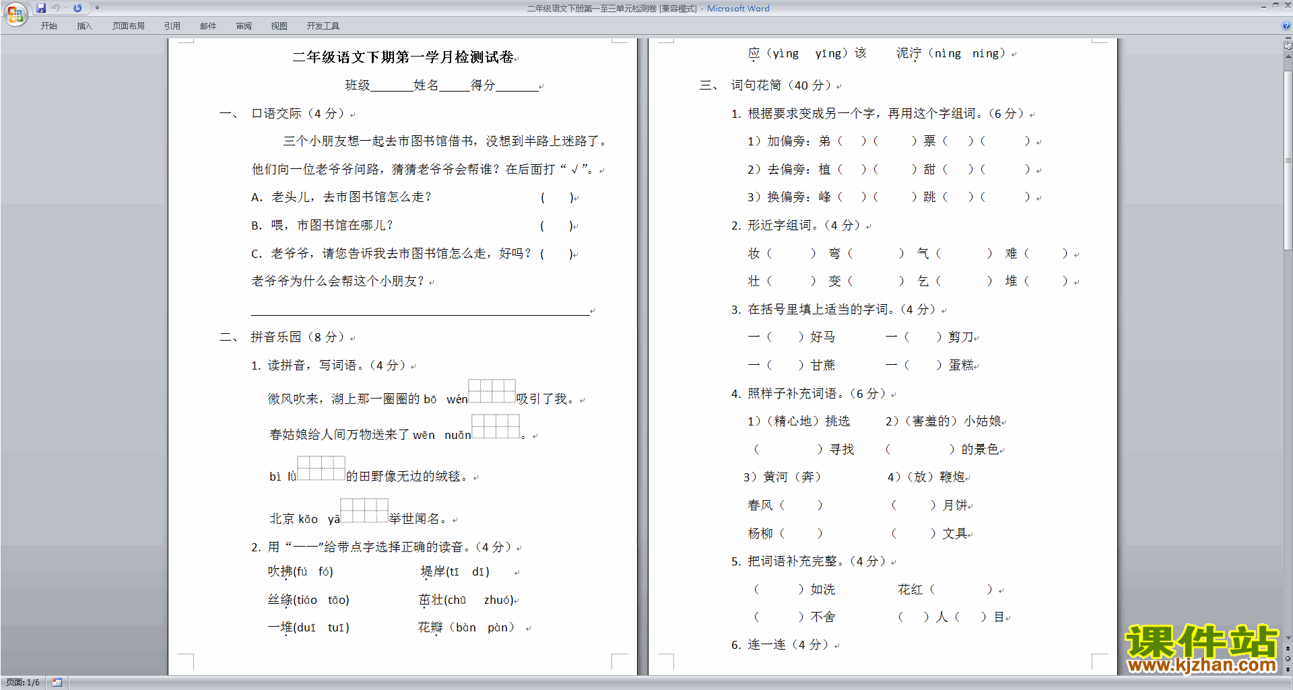1293x690 pixels.
Task: Open the 邮件 ribbon tab
Action: (x=208, y=26)
